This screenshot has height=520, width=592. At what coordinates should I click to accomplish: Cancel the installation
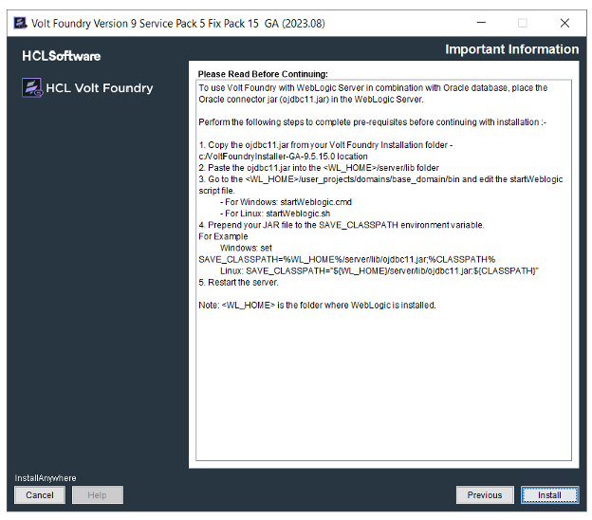40,494
